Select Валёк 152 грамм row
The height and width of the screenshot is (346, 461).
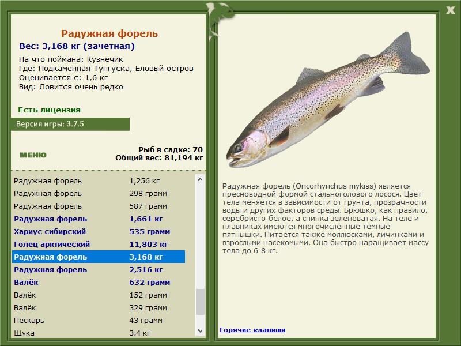coord(99,295)
